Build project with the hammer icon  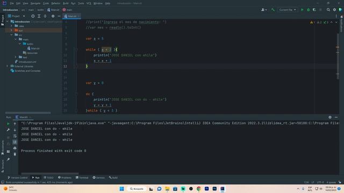click(x=273, y=10)
